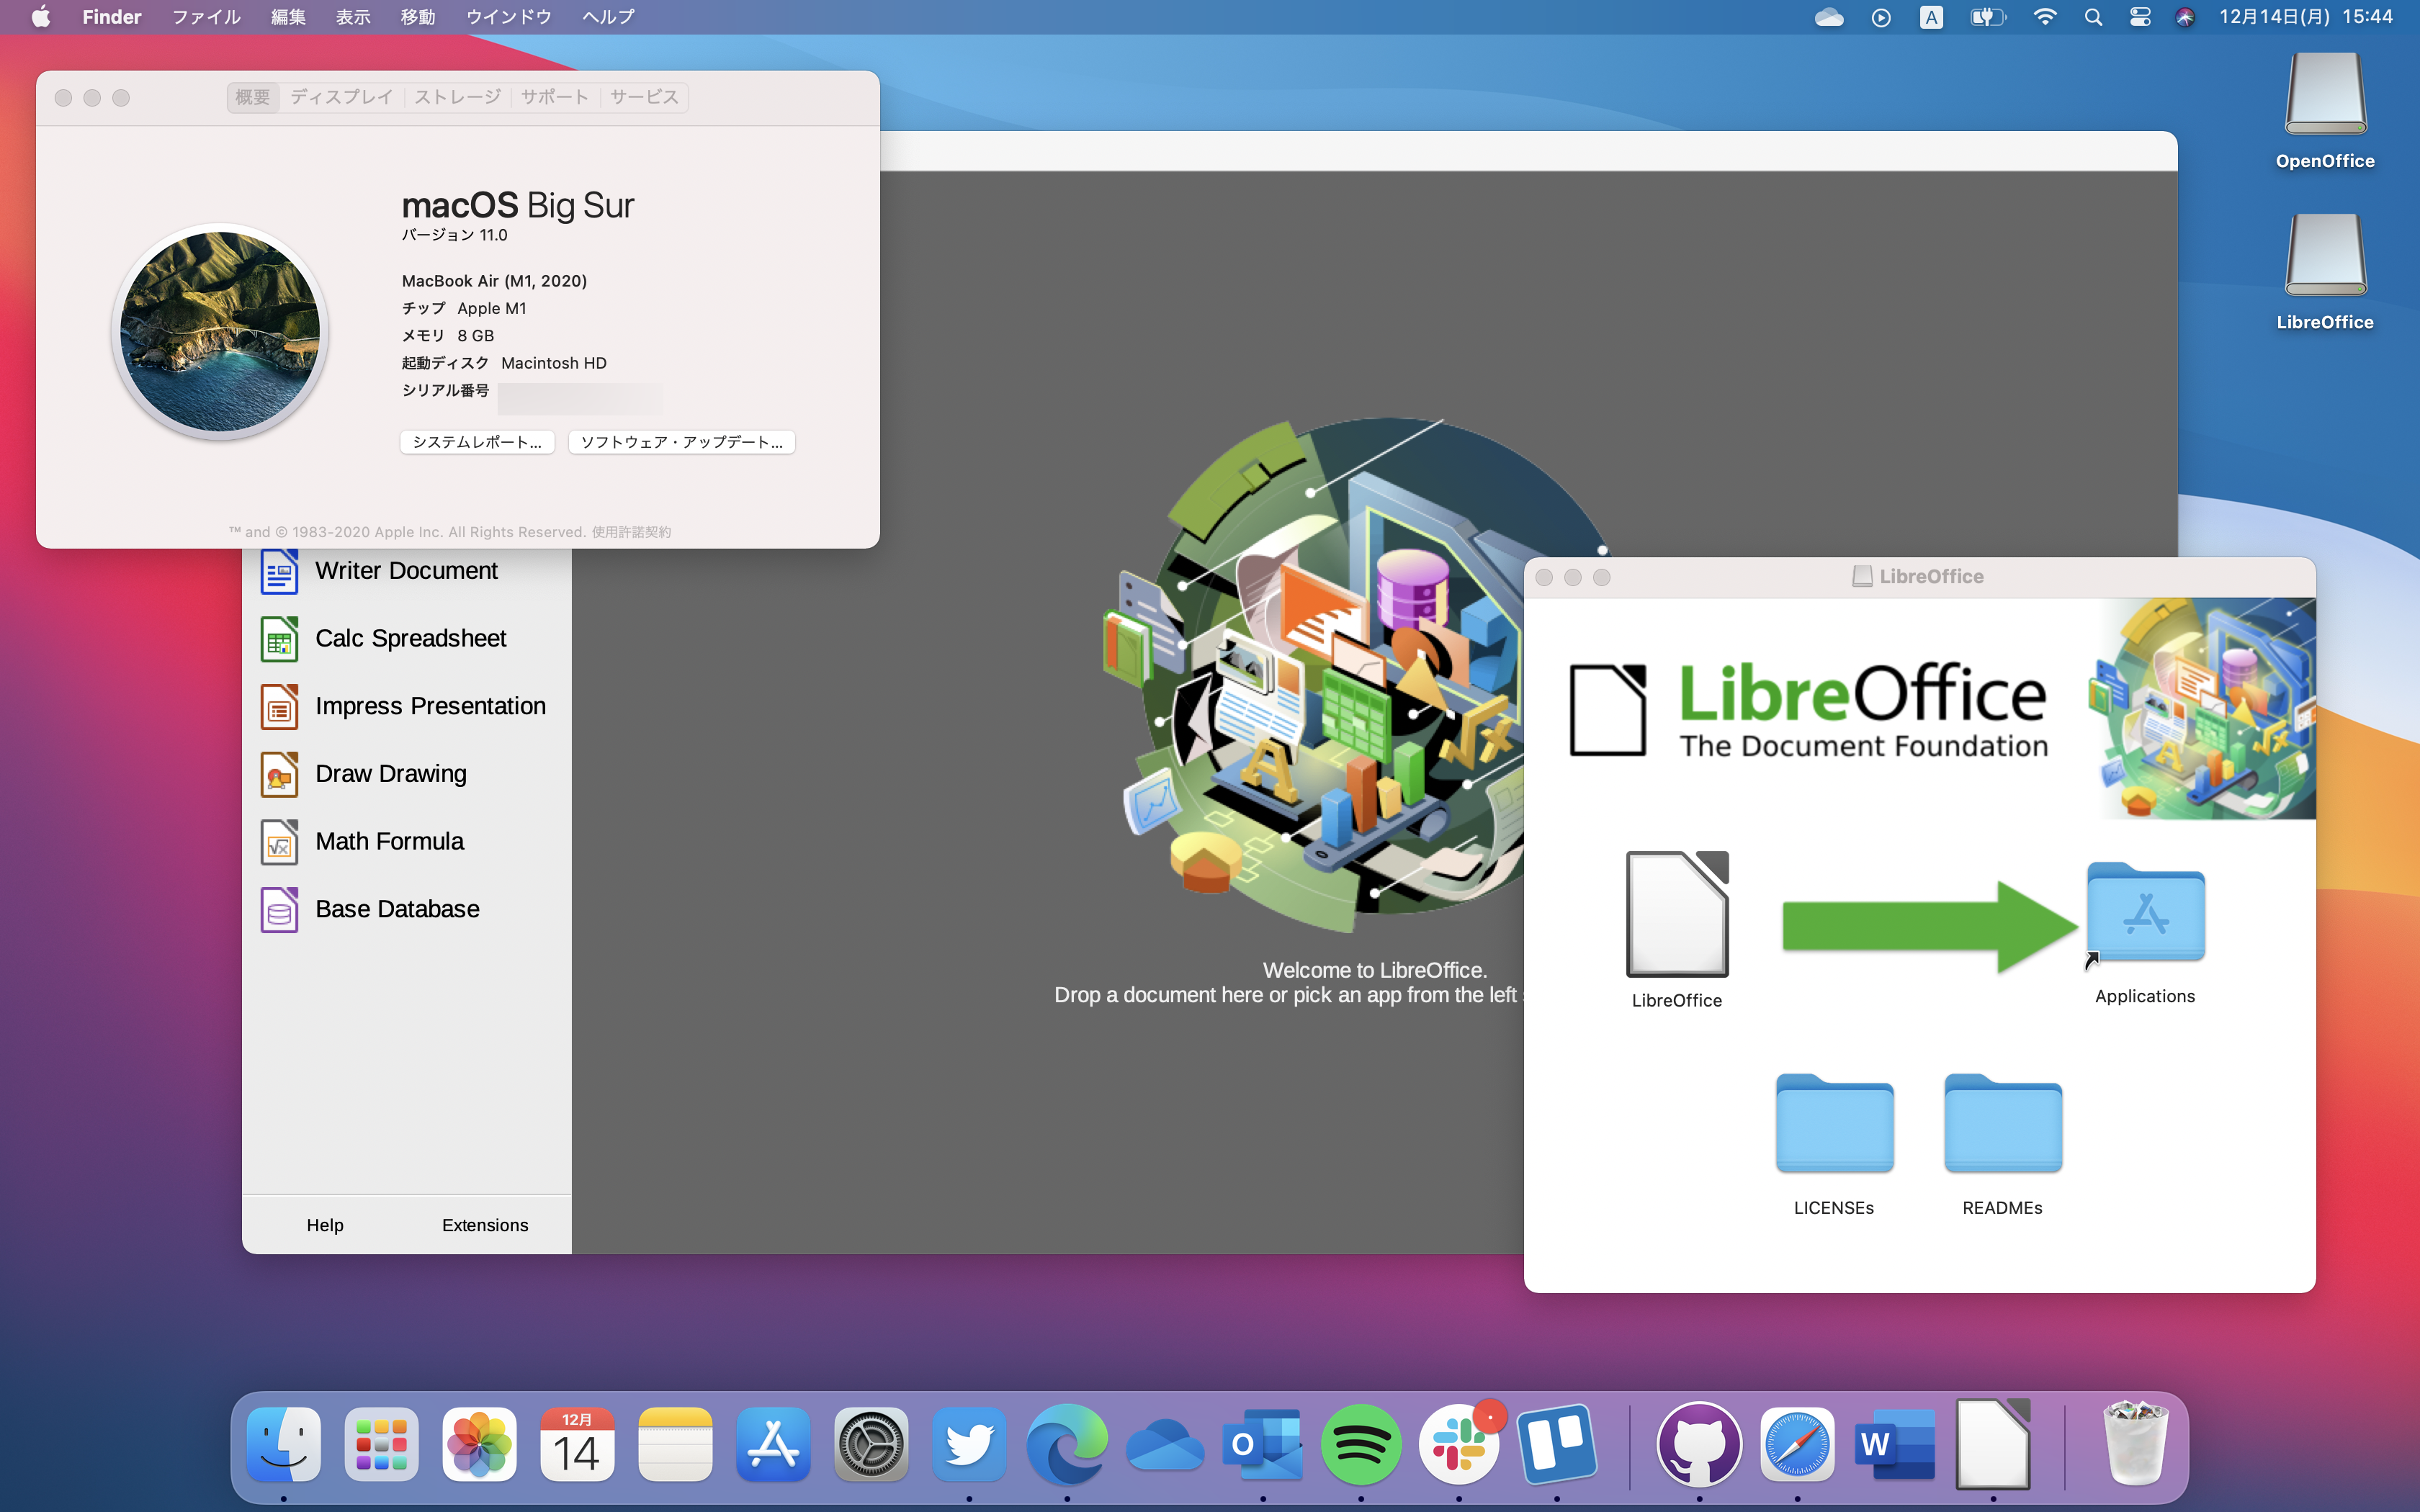
Task: Open a Draw Drawing
Action: [x=391, y=773]
